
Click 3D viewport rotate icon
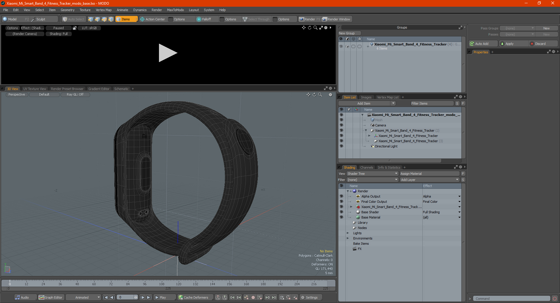pyautogui.click(x=314, y=95)
